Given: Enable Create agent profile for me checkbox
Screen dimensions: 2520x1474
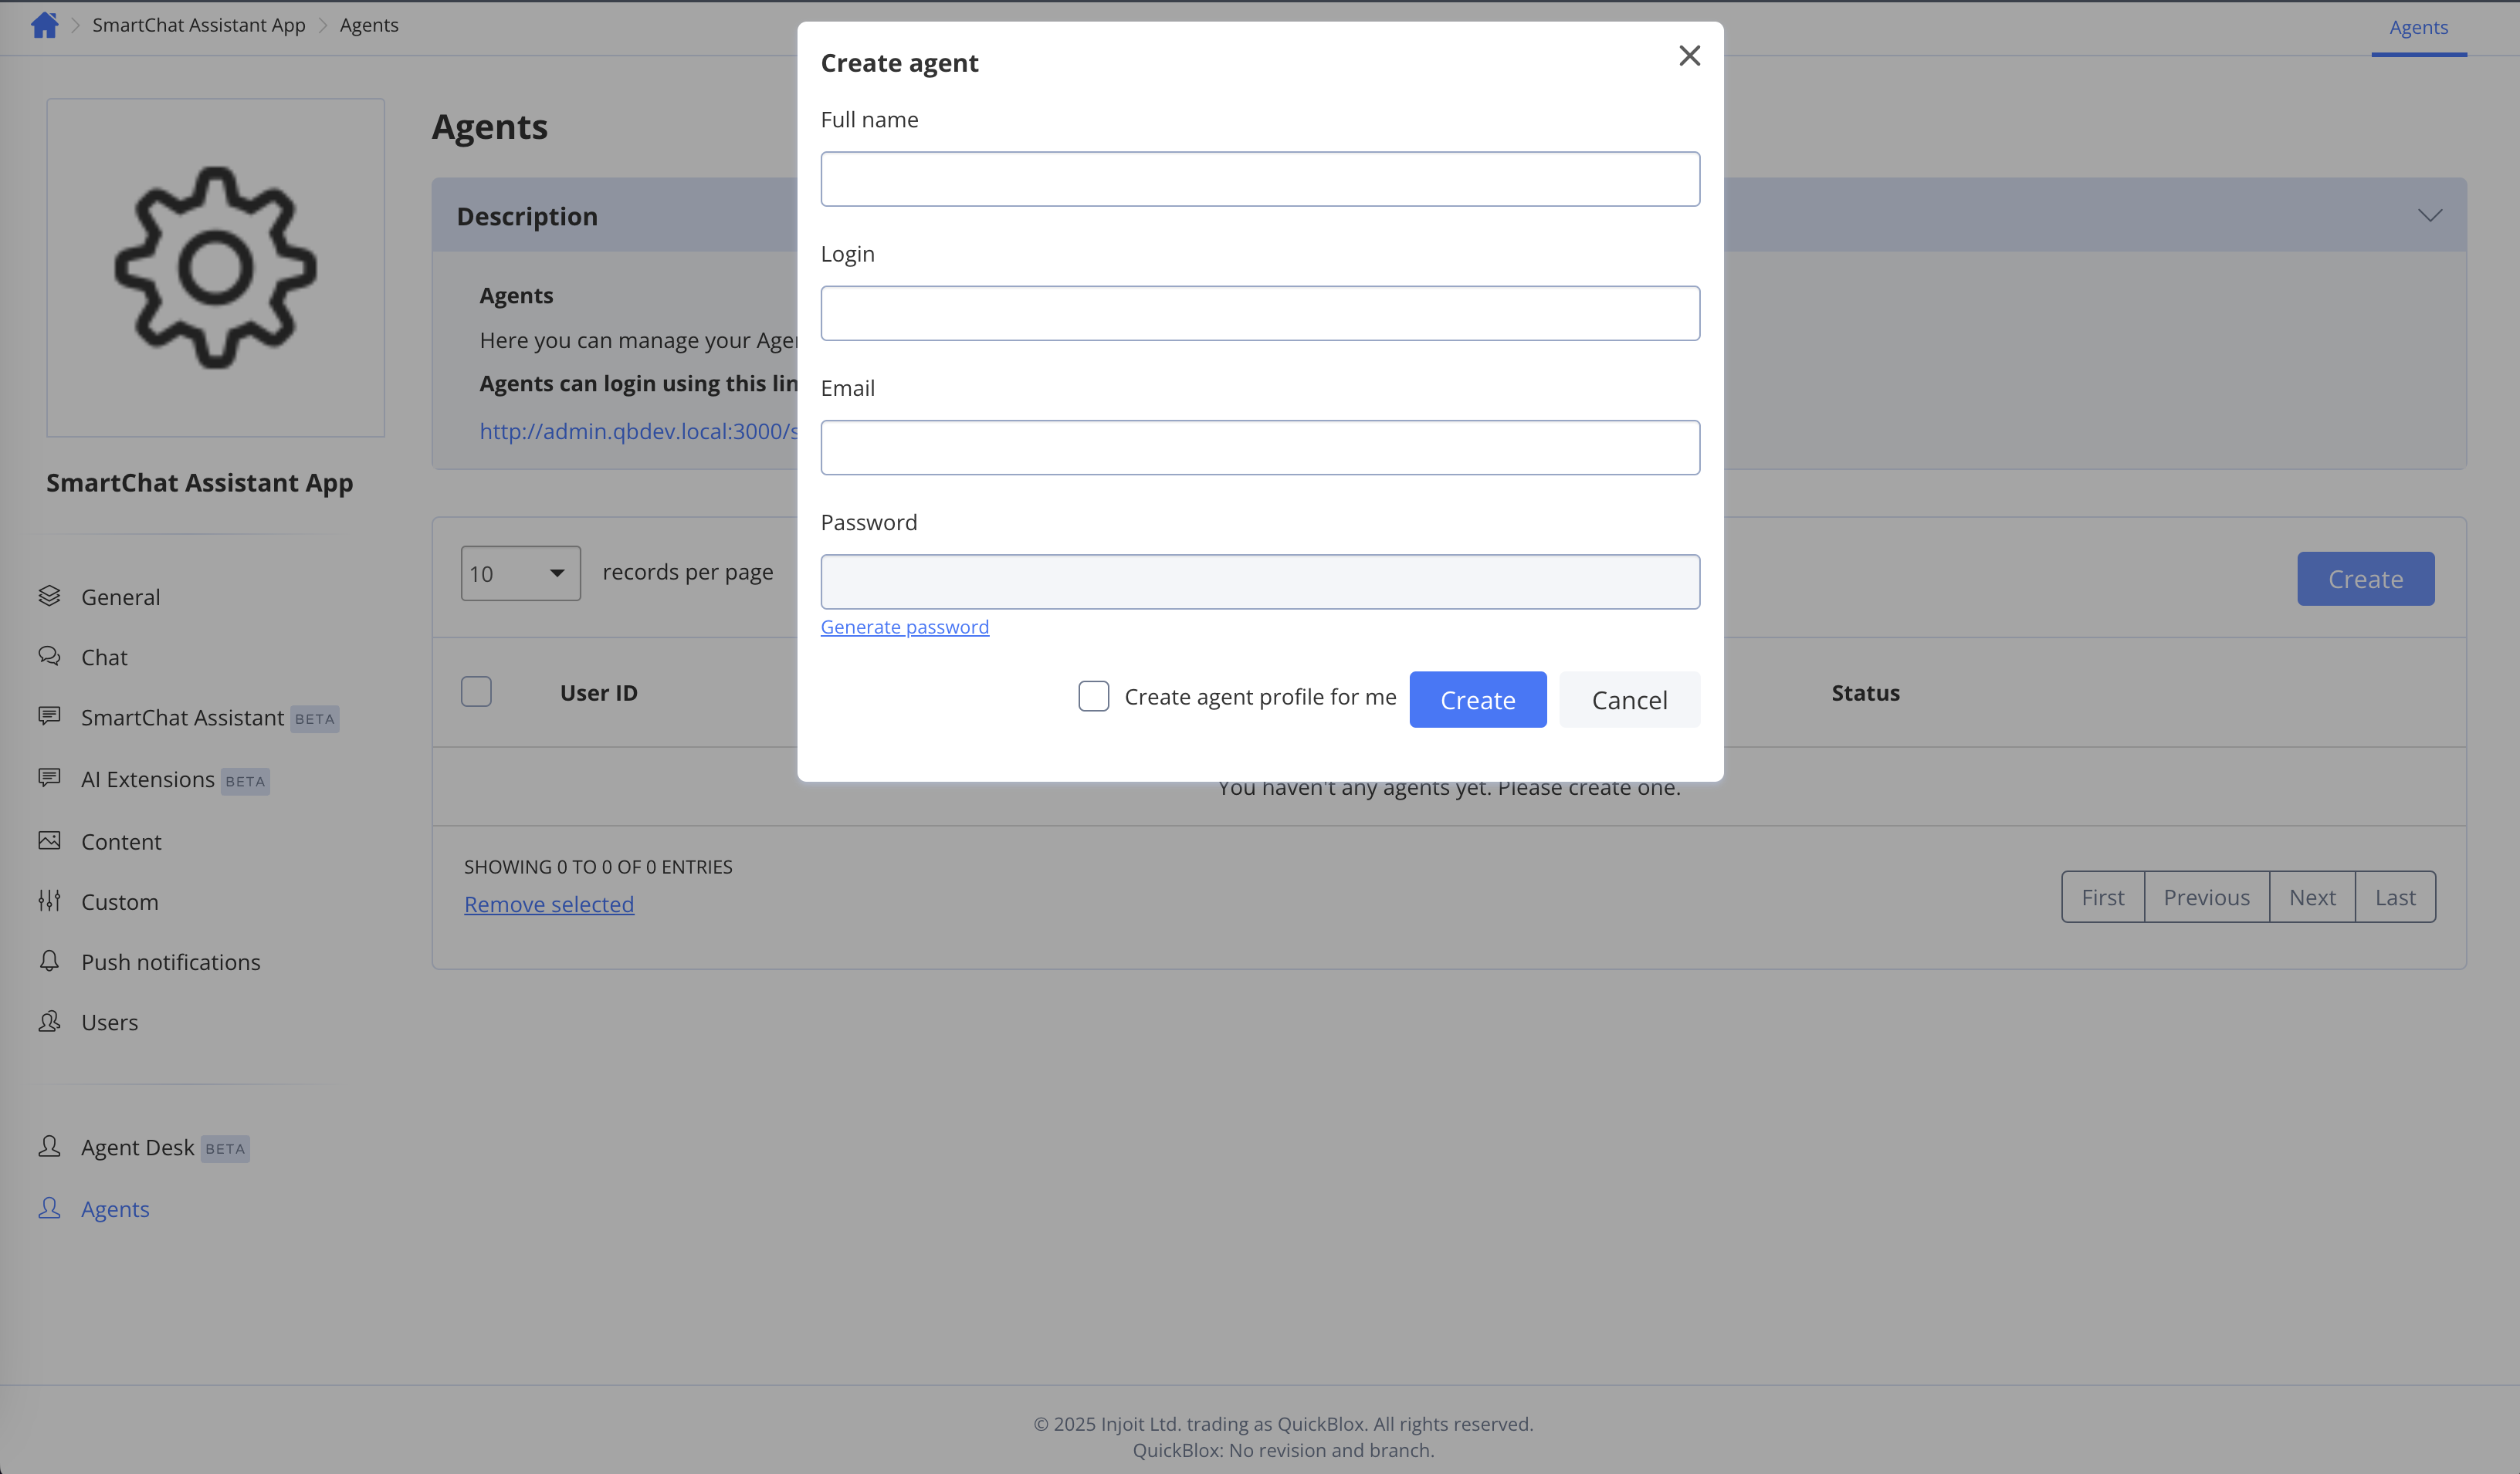Looking at the screenshot, I should [1093, 697].
